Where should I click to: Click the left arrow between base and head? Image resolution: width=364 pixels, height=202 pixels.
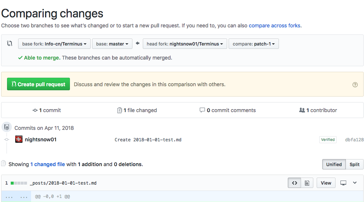(138, 43)
